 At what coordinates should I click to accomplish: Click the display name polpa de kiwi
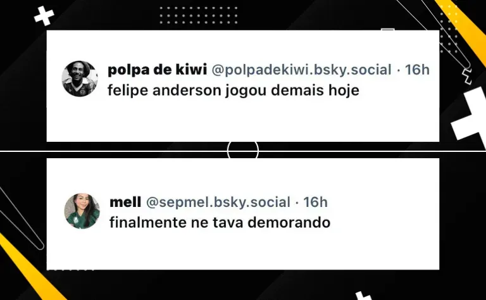coord(157,70)
